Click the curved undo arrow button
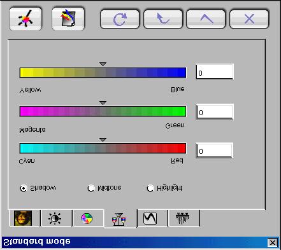Image resolution: width=281 pixels, height=250 pixels. tap(163, 19)
